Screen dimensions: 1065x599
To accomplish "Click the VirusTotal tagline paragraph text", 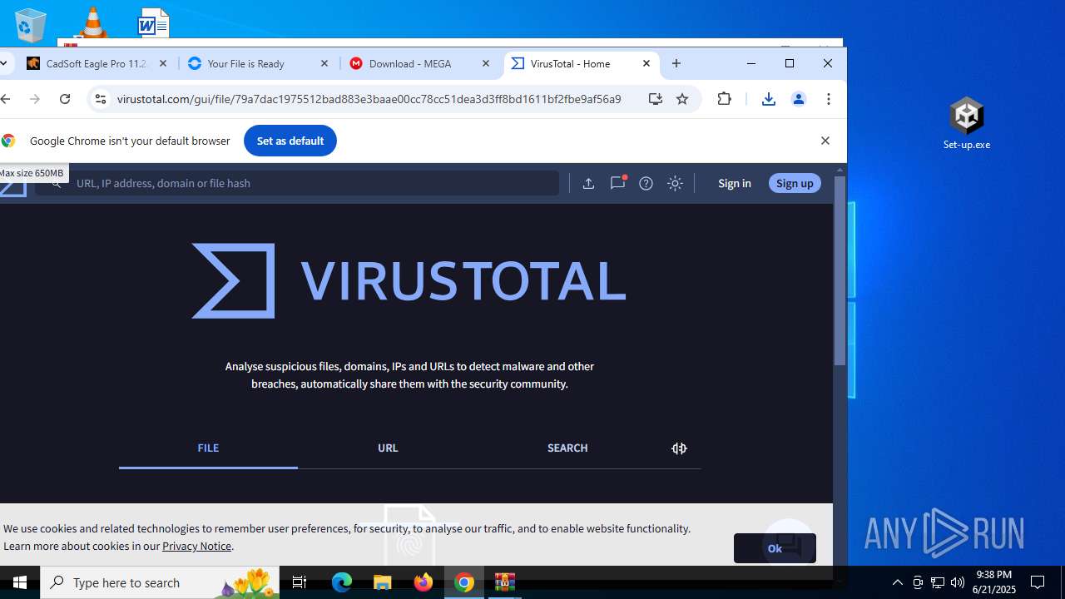I will [409, 375].
